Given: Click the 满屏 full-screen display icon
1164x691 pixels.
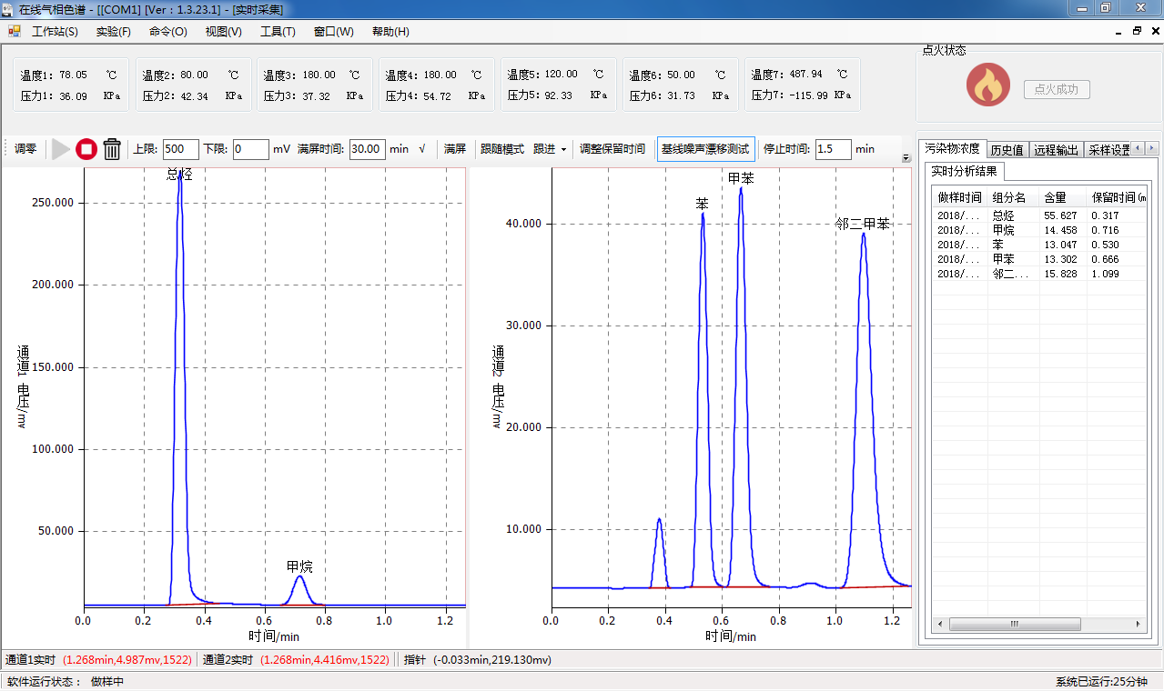Looking at the screenshot, I should click(x=454, y=149).
